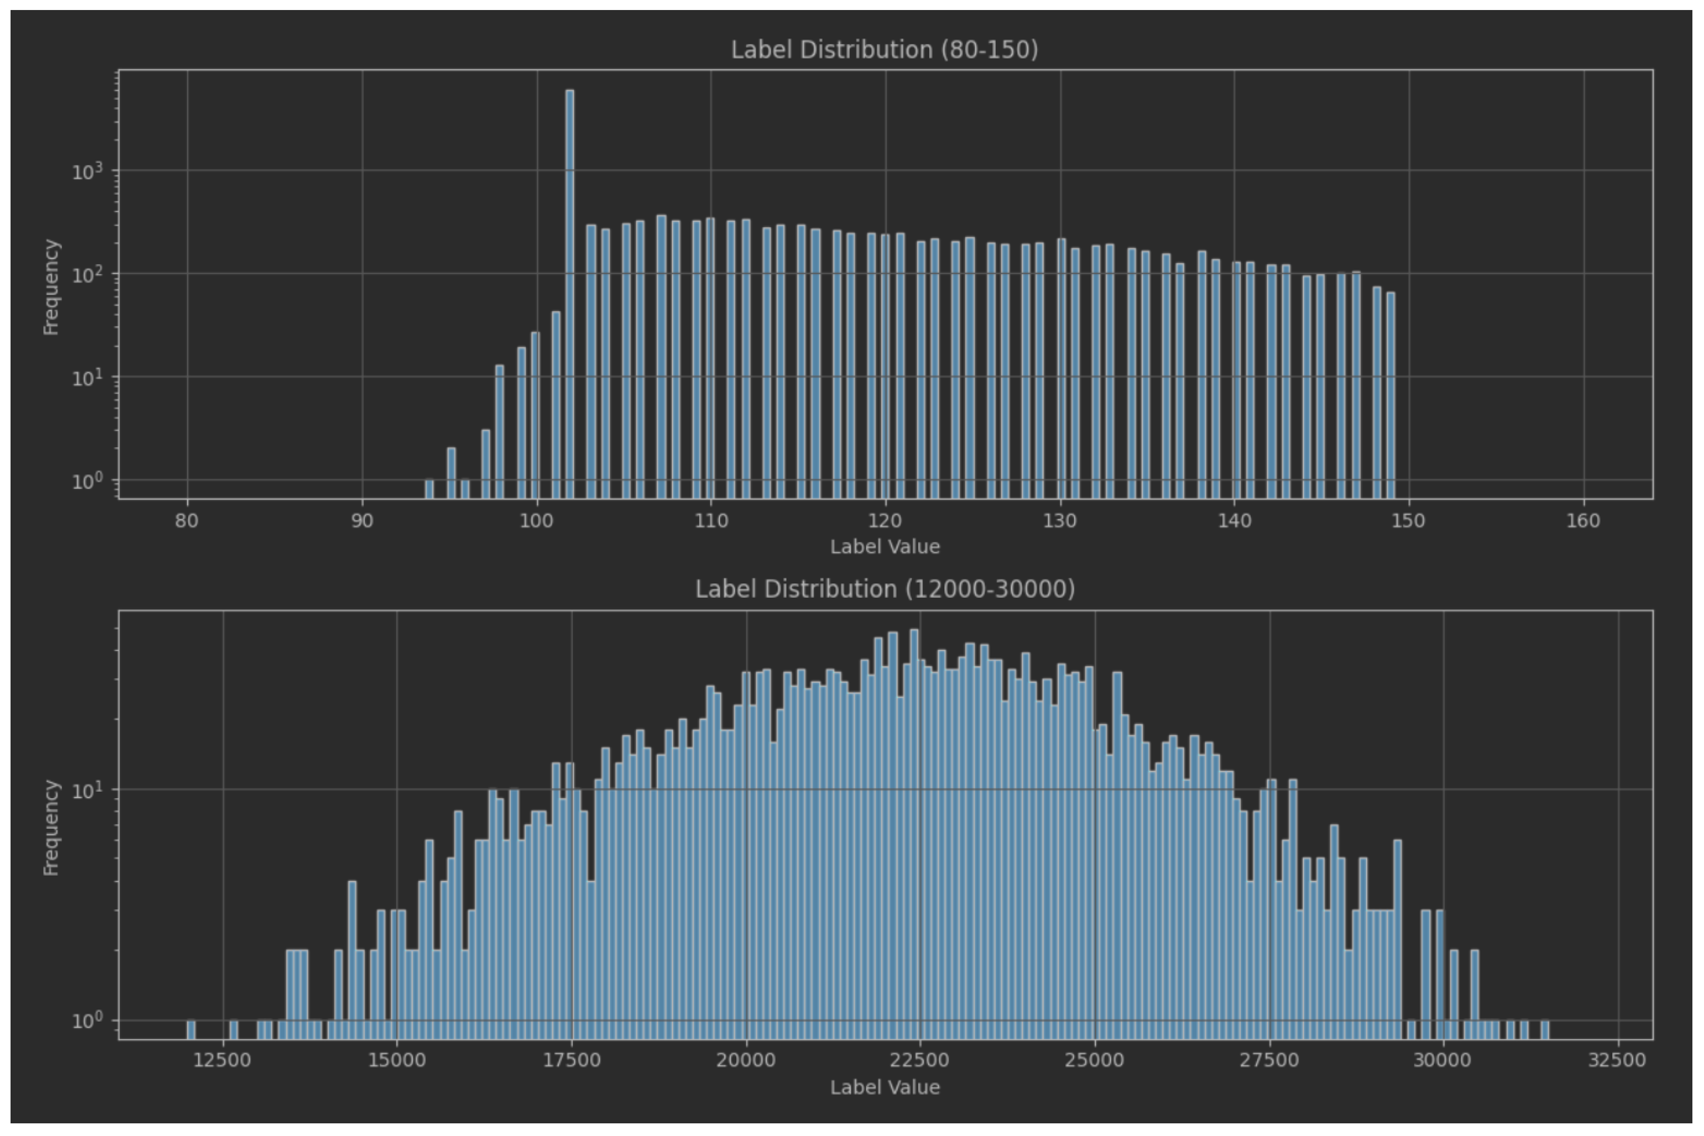Click the top chart's "Frequency" axis label
Screen dimensions: 1704x1136
click(51, 287)
